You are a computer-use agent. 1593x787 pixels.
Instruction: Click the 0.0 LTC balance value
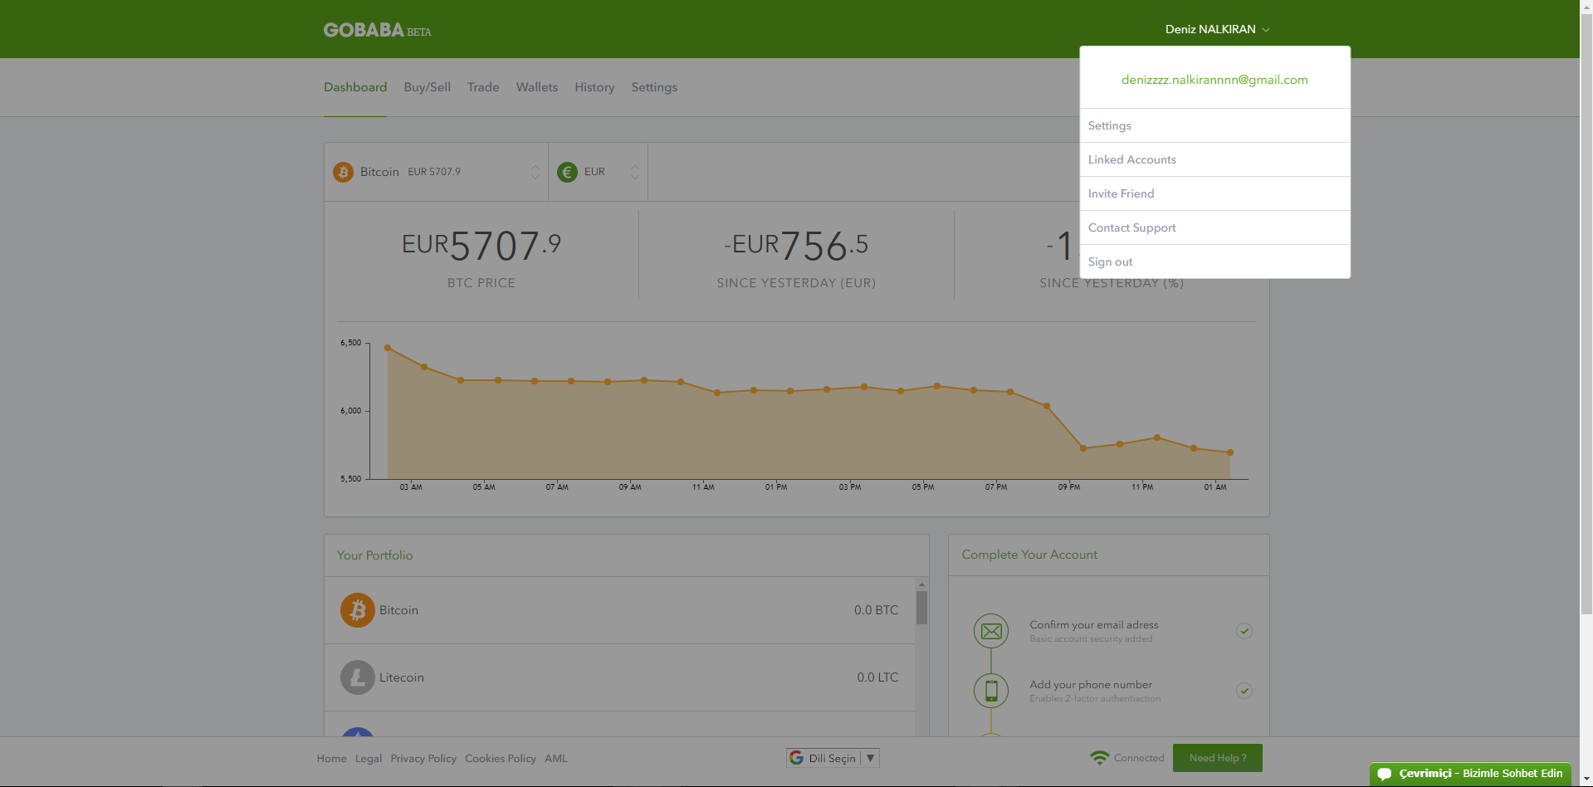pyautogui.click(x=877, y=677)
